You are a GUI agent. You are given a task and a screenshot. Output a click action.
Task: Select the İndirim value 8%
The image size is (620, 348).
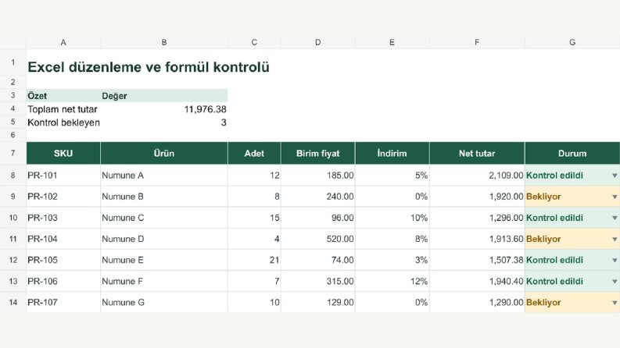392,239
